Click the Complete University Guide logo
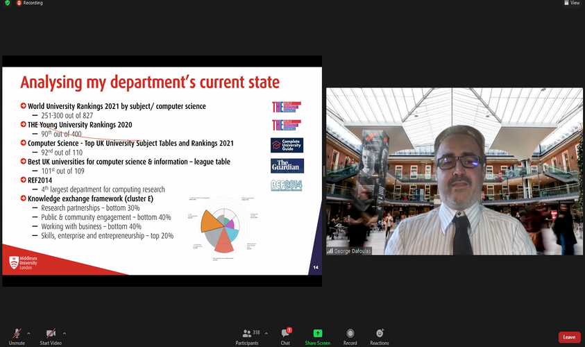Image resolution: width=585 pixels, height=347 pixels. pos(287,145)
